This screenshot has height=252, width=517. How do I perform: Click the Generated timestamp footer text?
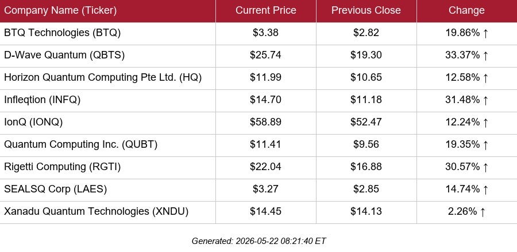pos(258,241)
